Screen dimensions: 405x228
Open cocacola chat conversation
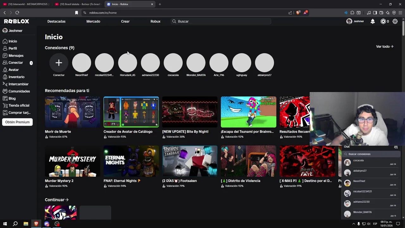[371, 162]
